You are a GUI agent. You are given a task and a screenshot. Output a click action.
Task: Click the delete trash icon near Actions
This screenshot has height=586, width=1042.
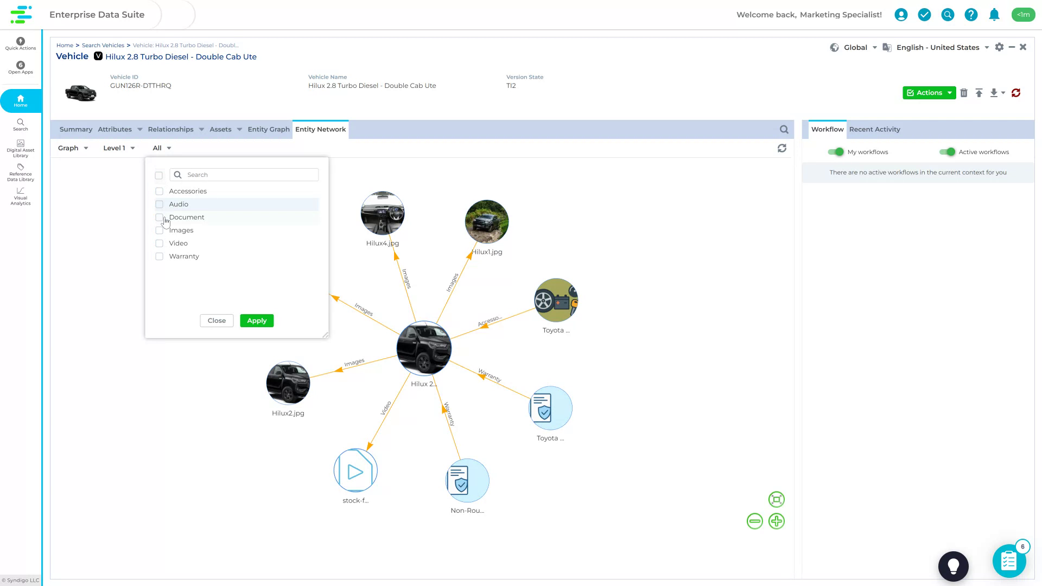964,93
